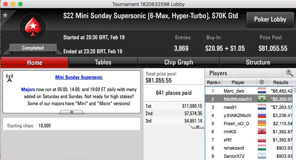
Task: Open the Chip Graph tab
Action: pyautogui.click(x=179, y=62)
